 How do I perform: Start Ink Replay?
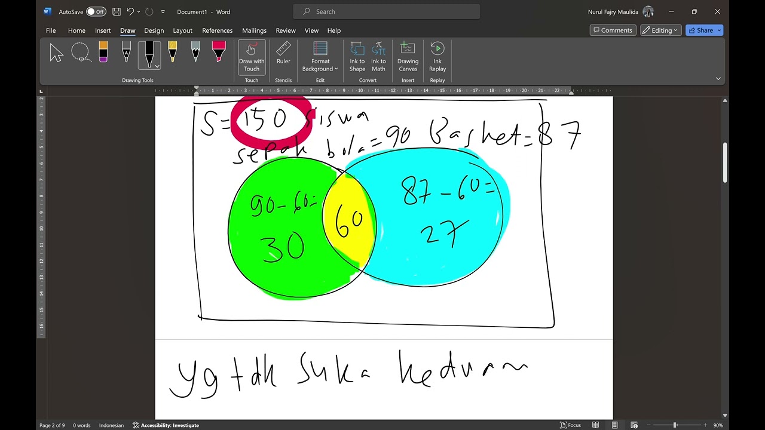[437, 57]
